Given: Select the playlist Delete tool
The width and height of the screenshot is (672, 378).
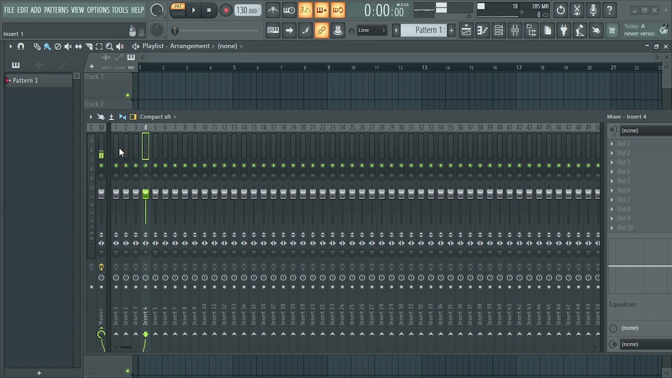Looking at the screenshot, I should click(58, 46).
